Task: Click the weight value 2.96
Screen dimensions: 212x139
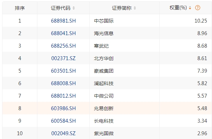Action: 202,133
